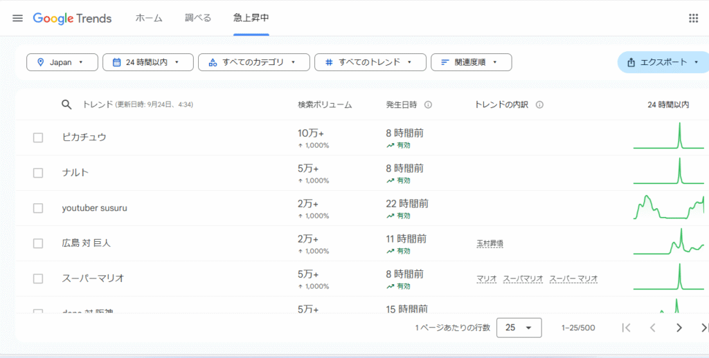This screenshot has width=709, height=358.
Task: Go to next page of results
Action: (679, 328)
